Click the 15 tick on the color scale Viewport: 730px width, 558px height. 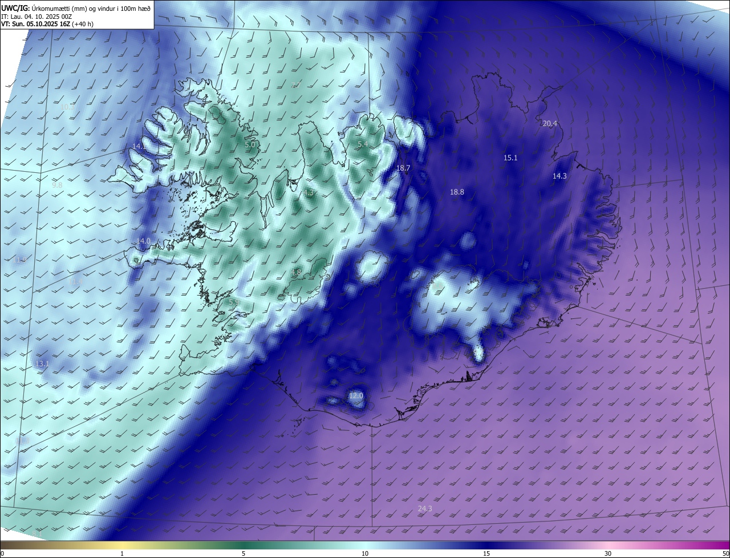486,553
